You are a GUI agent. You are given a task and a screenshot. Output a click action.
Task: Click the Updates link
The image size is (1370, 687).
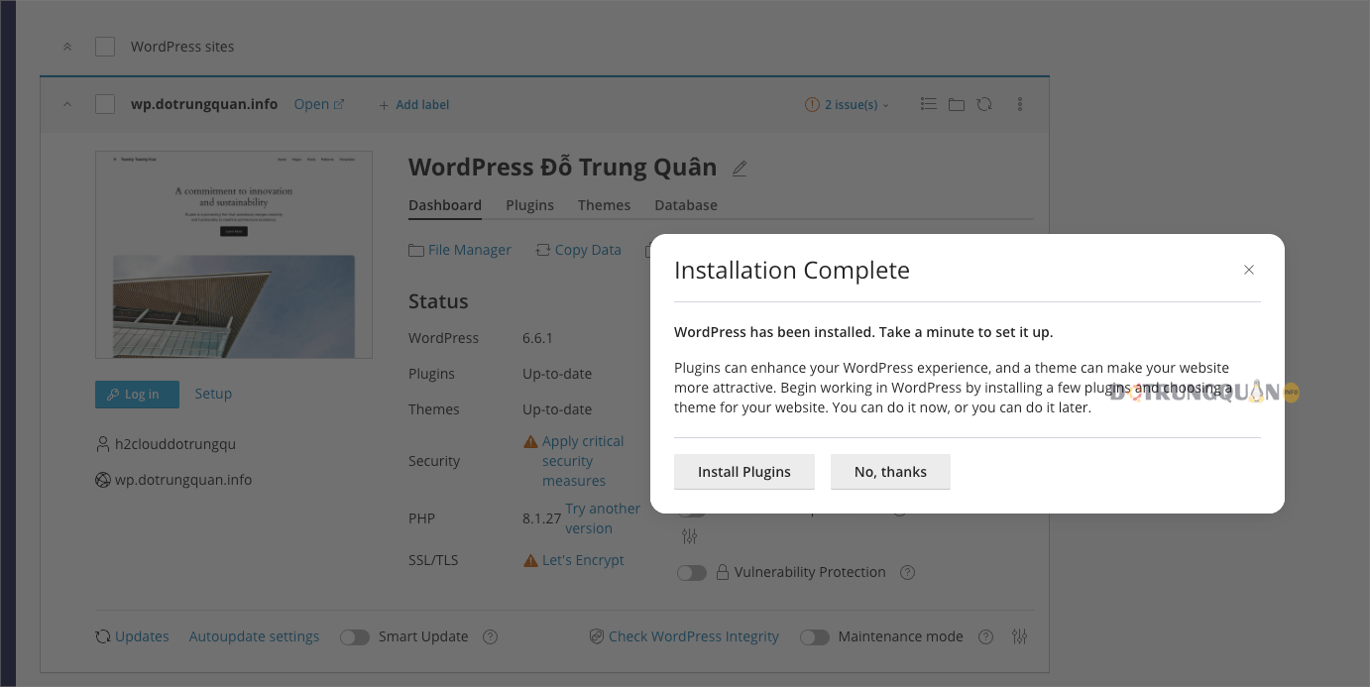pyautogui.click(x=142, y=636)
